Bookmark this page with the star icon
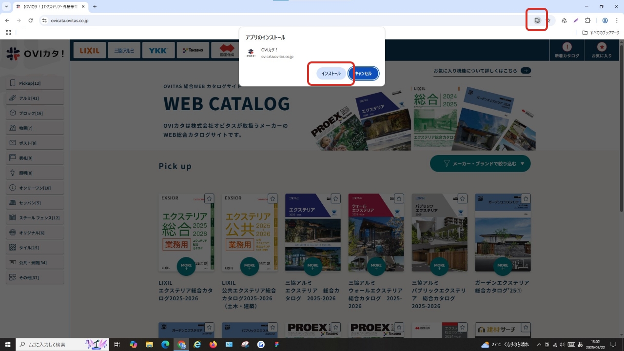 pos(549,20)
